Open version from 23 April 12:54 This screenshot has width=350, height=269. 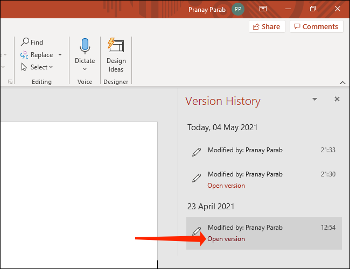226,239
